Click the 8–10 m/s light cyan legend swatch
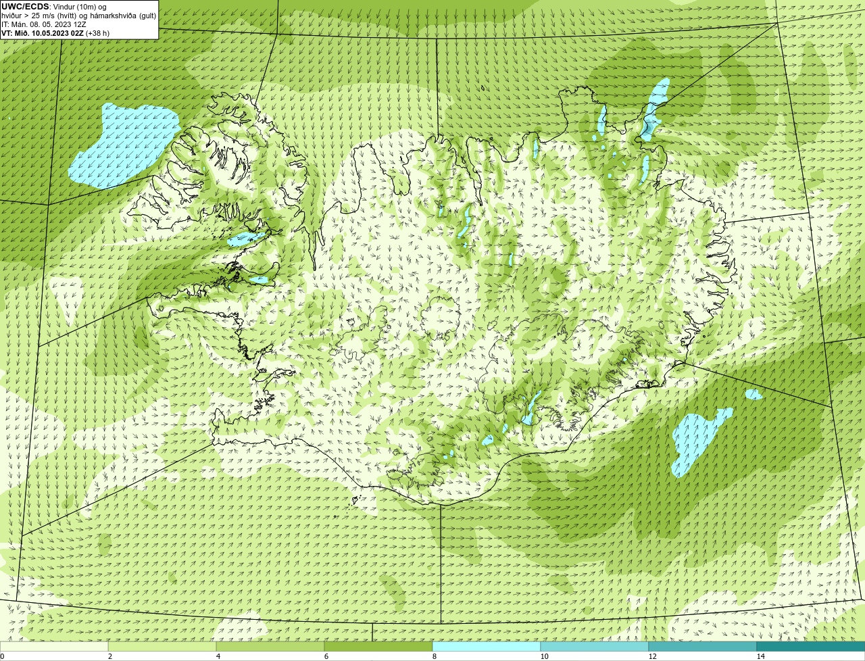This screenshot has height=661, width=865. (x=487, y=646)
